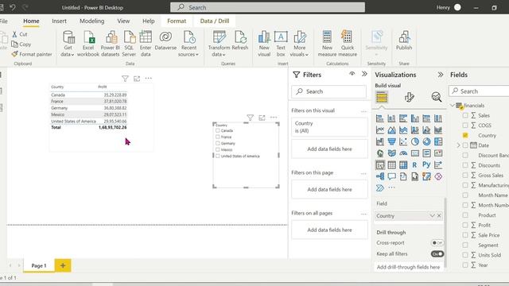Insert a Text box
Image resolution: width=509 pixels, height=286 pixels.
point(281,44)
